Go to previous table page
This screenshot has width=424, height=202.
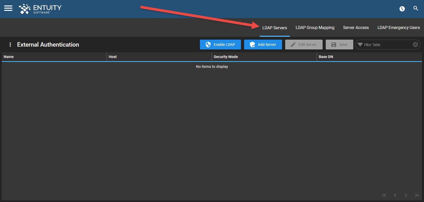(395, 195)
